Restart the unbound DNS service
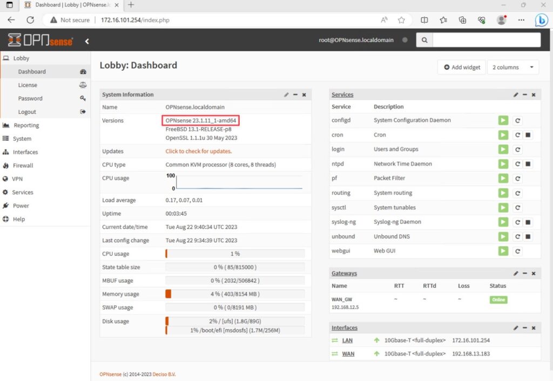 tap(517, 236)
